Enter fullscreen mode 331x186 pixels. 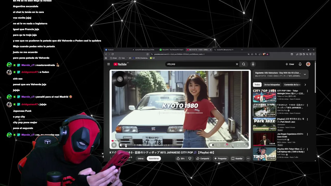point(245,145)
